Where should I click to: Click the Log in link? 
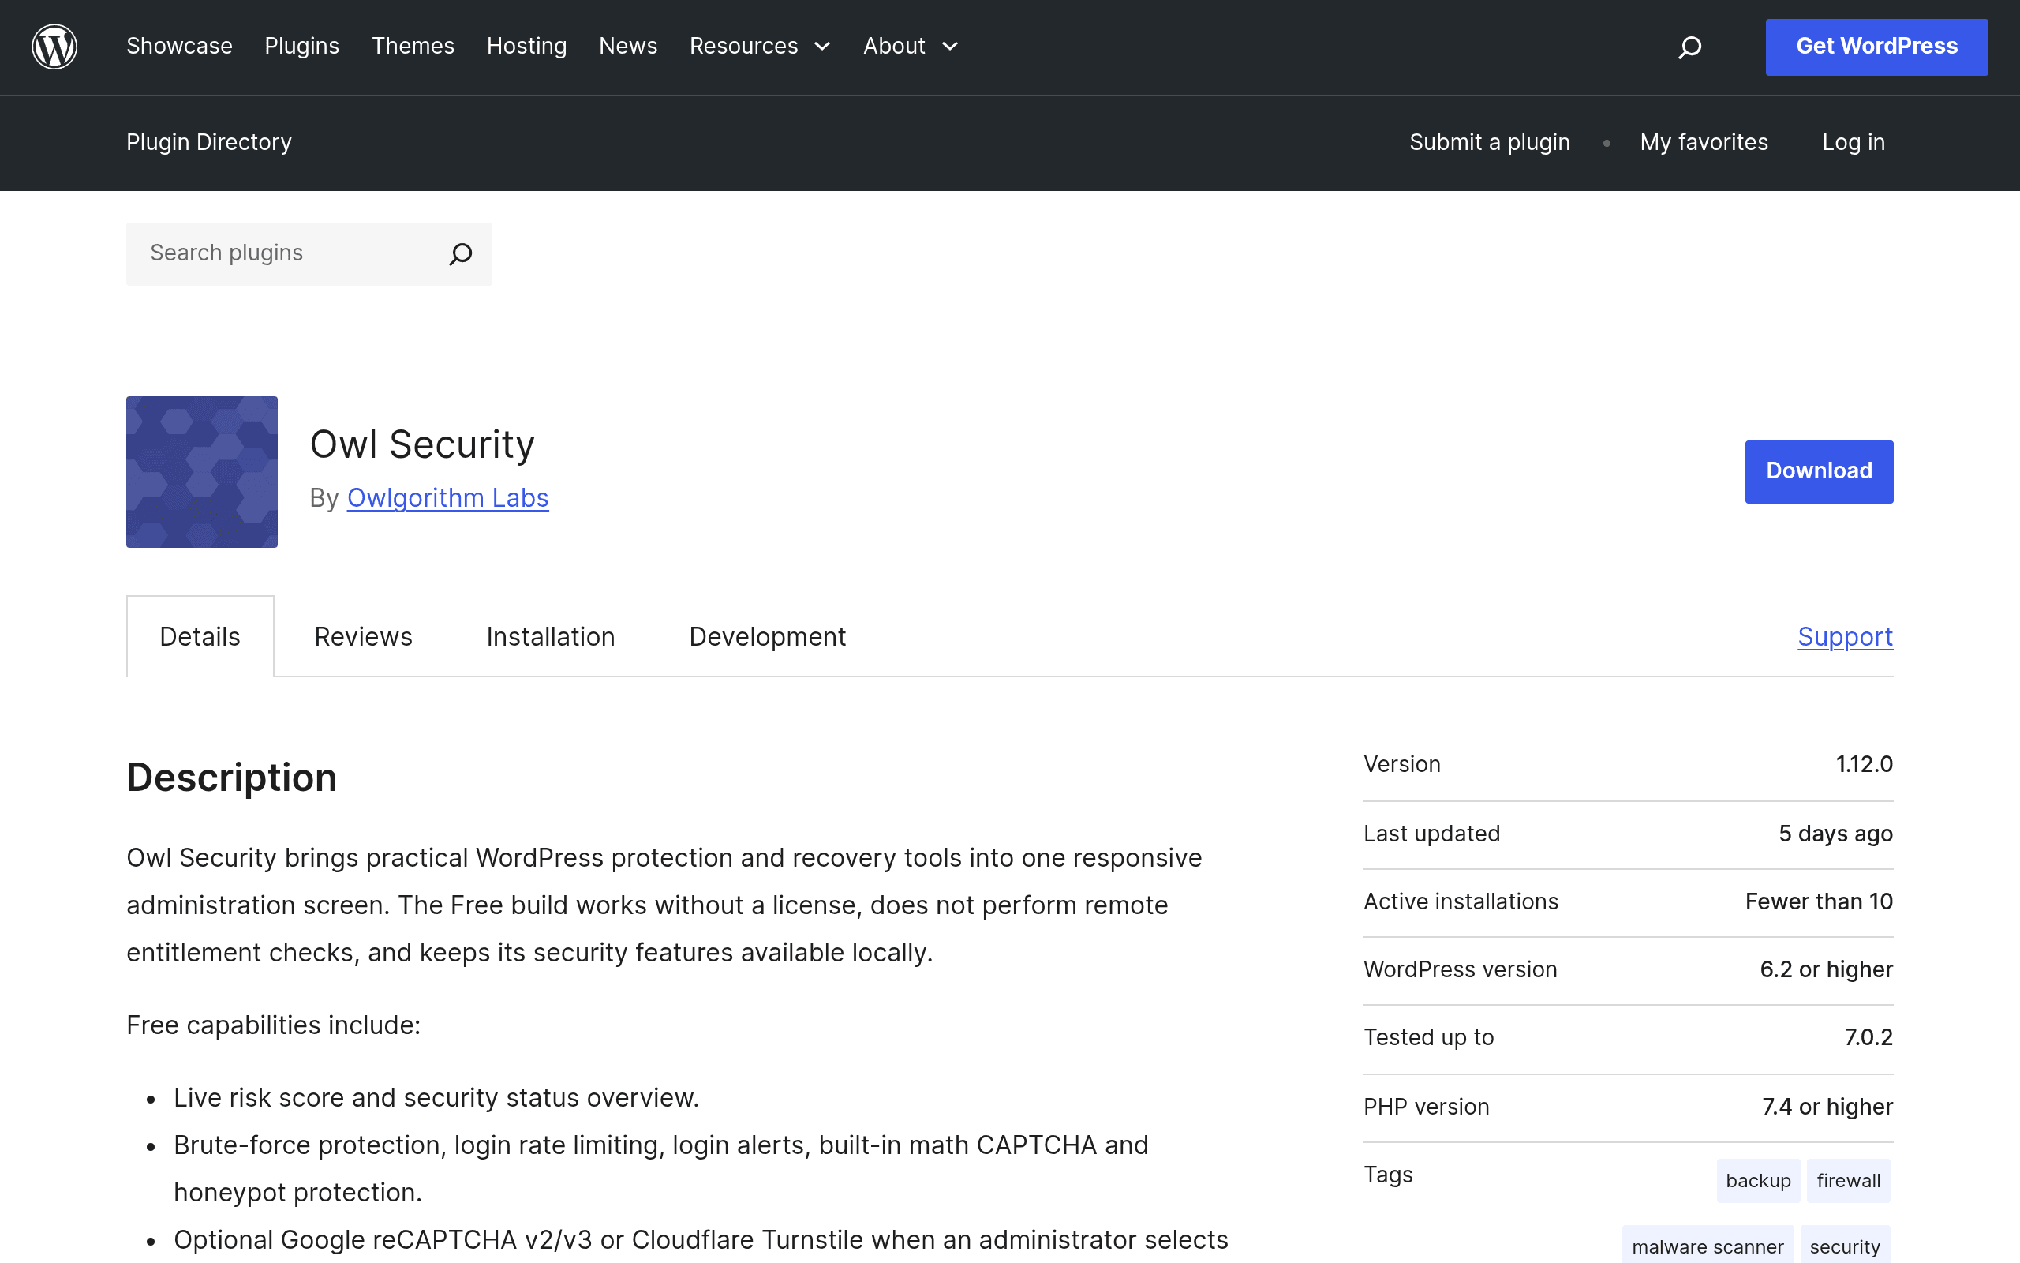pyautogui.click(x=1853, y=142)
